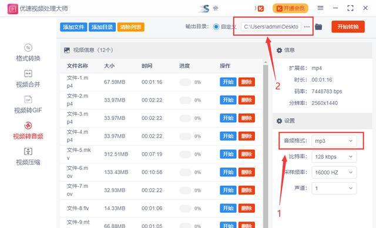Open output folder via folder icon
Screen dimensions: 376x228
coord(318,26)
